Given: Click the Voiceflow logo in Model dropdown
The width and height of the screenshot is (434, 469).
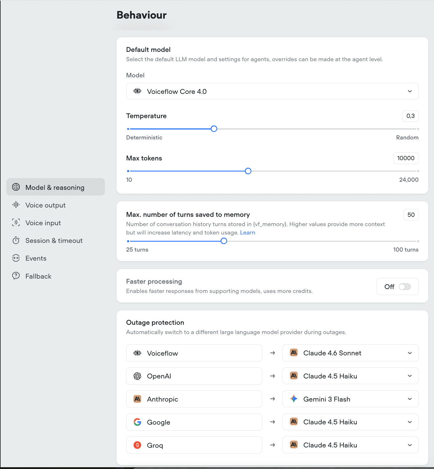Looking at the screenshot, I should click(x=137, y=91).
